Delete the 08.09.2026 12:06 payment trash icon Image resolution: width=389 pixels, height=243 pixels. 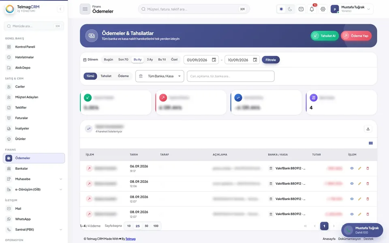(368, 184)
